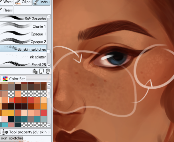Click the copy sub tool icon
This screenshot has height=142, width=174.
[35, 71]
